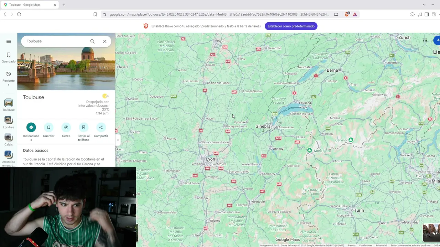Screen dimensions: 440x247
Task: Click the Lausana city label on the map
Action: point(305,103)
